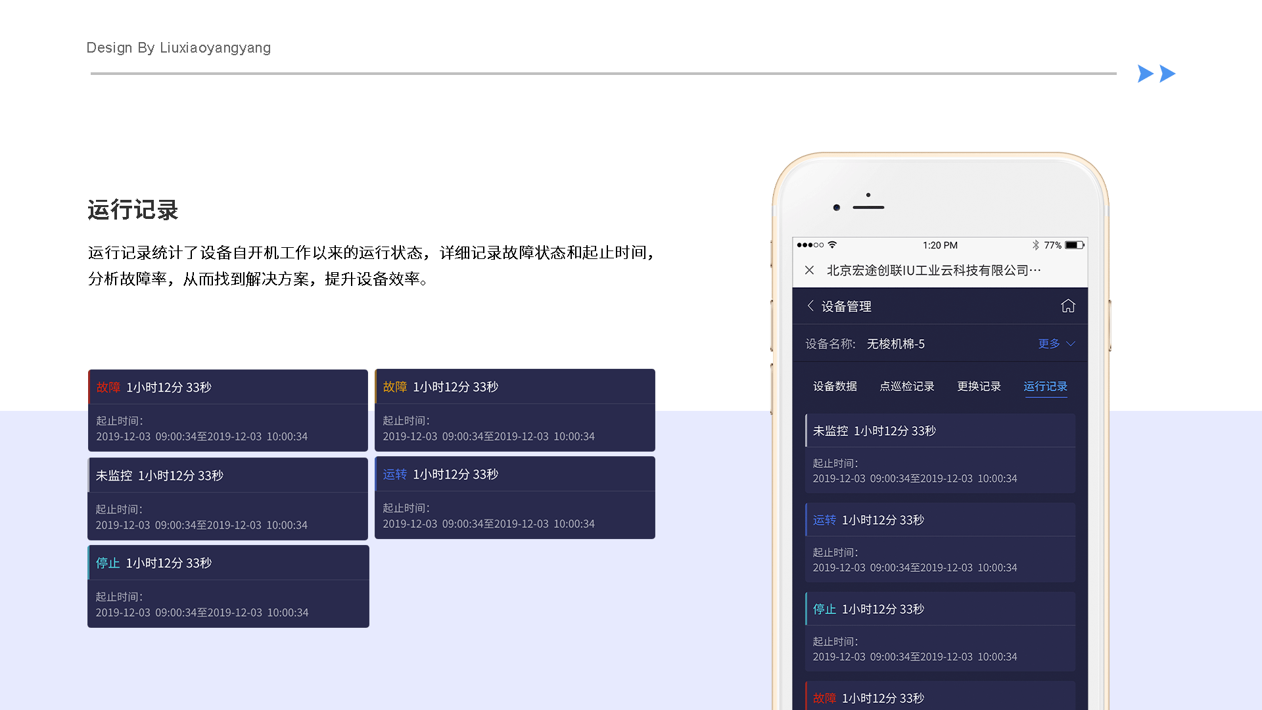
Task: Click the 北京宏途创联IU工业云科技有限公司 page title
Action: 933,270
